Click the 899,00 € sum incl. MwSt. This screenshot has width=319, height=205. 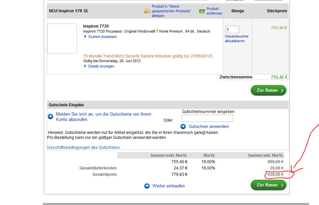(276, 162)
